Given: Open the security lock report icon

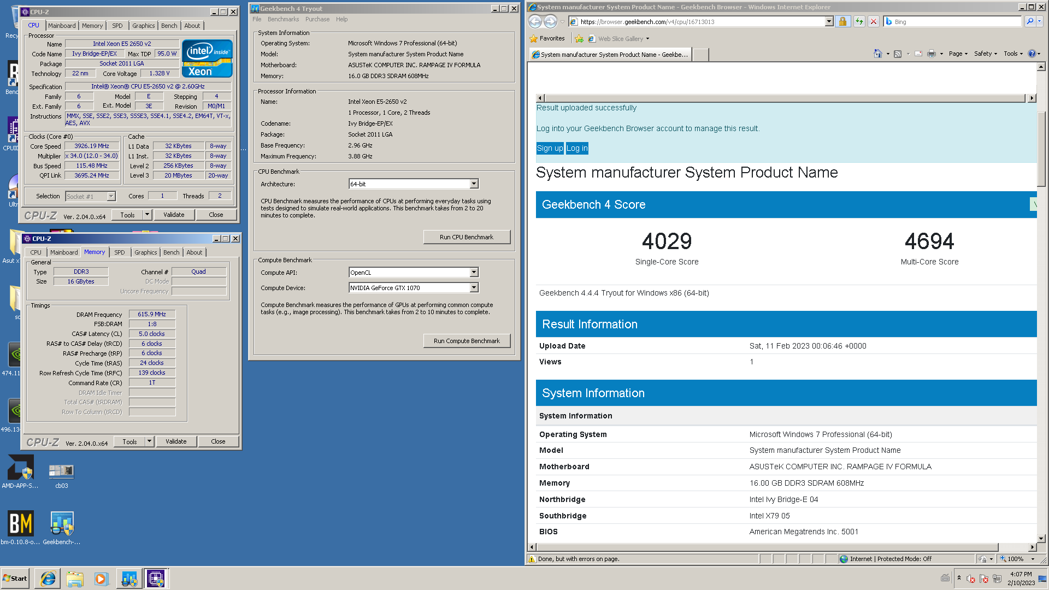Looking at the screenshot, I should [x=842, y=21].
